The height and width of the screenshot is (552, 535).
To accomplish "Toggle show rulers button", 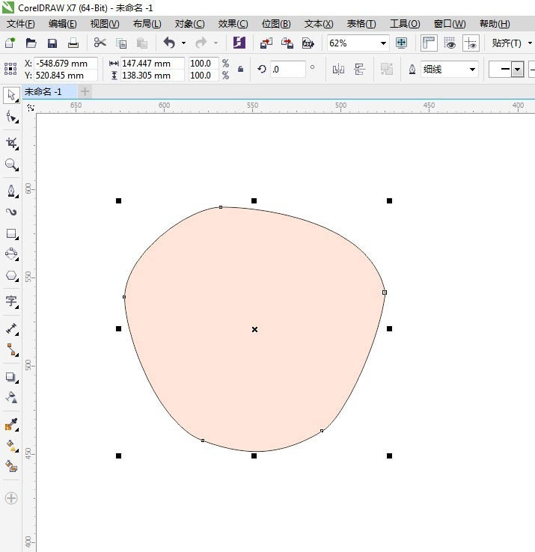I will click(429, 43).
